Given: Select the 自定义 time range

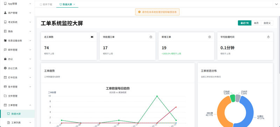Looking at the screenshot, I should pos(267,23).
